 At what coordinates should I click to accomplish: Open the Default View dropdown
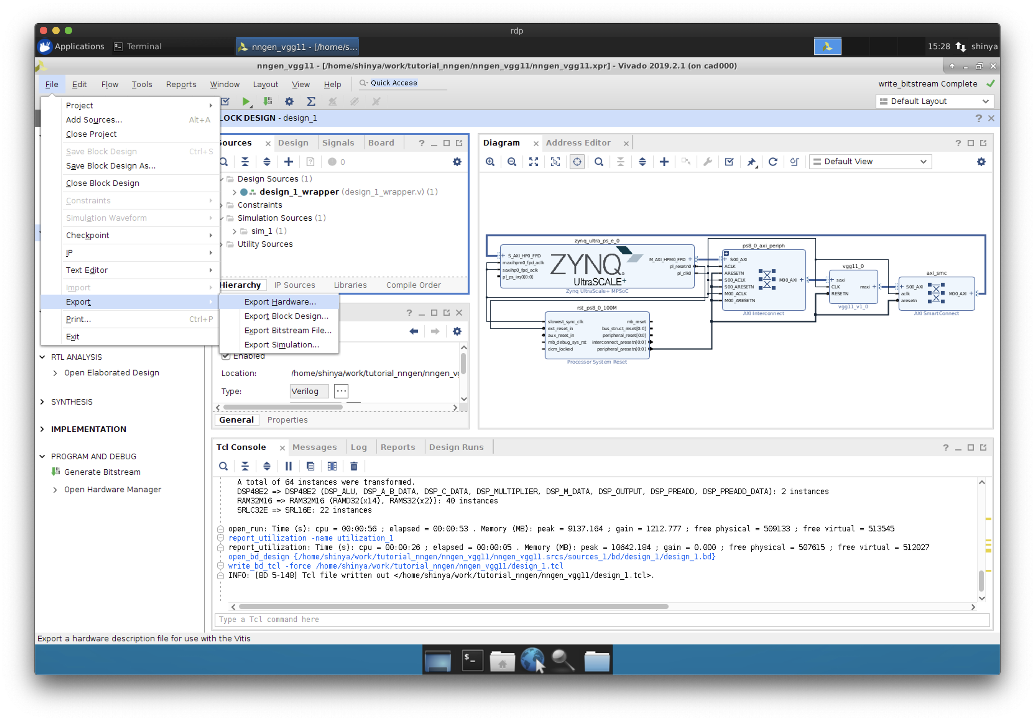(x=870, y=162)
